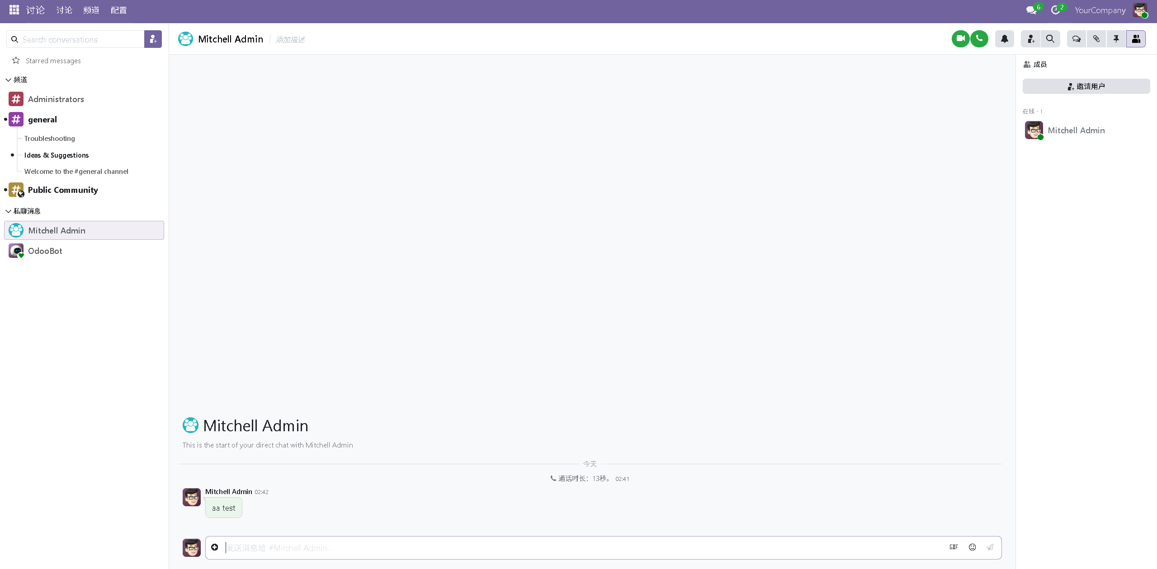The image size is (1157, 569).
Task: Start a voice call using phone icon
Action: (979, 39)
